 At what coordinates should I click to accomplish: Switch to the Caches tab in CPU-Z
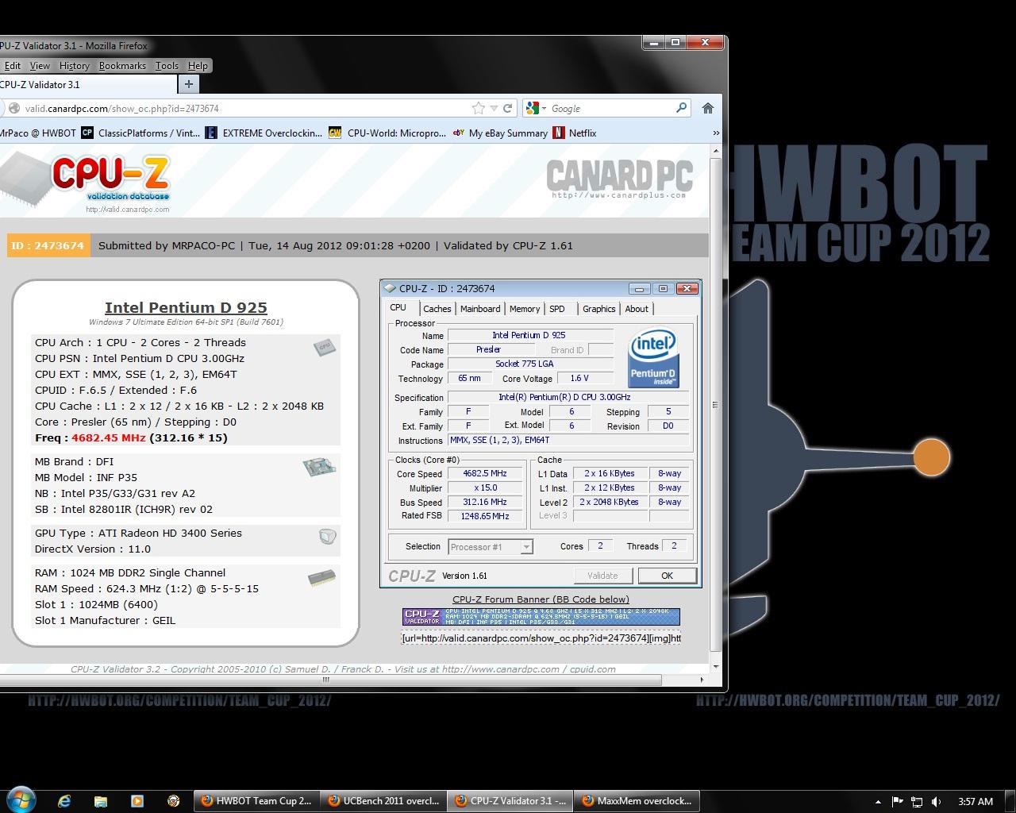point(437,309)
